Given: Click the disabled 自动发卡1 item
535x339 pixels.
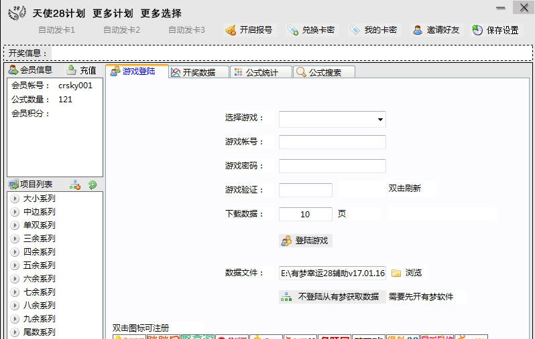Looking at the screenshot, I should (x=56, y=30).
